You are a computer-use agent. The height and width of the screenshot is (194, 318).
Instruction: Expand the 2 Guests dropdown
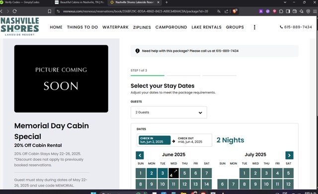tap(169, 112)
